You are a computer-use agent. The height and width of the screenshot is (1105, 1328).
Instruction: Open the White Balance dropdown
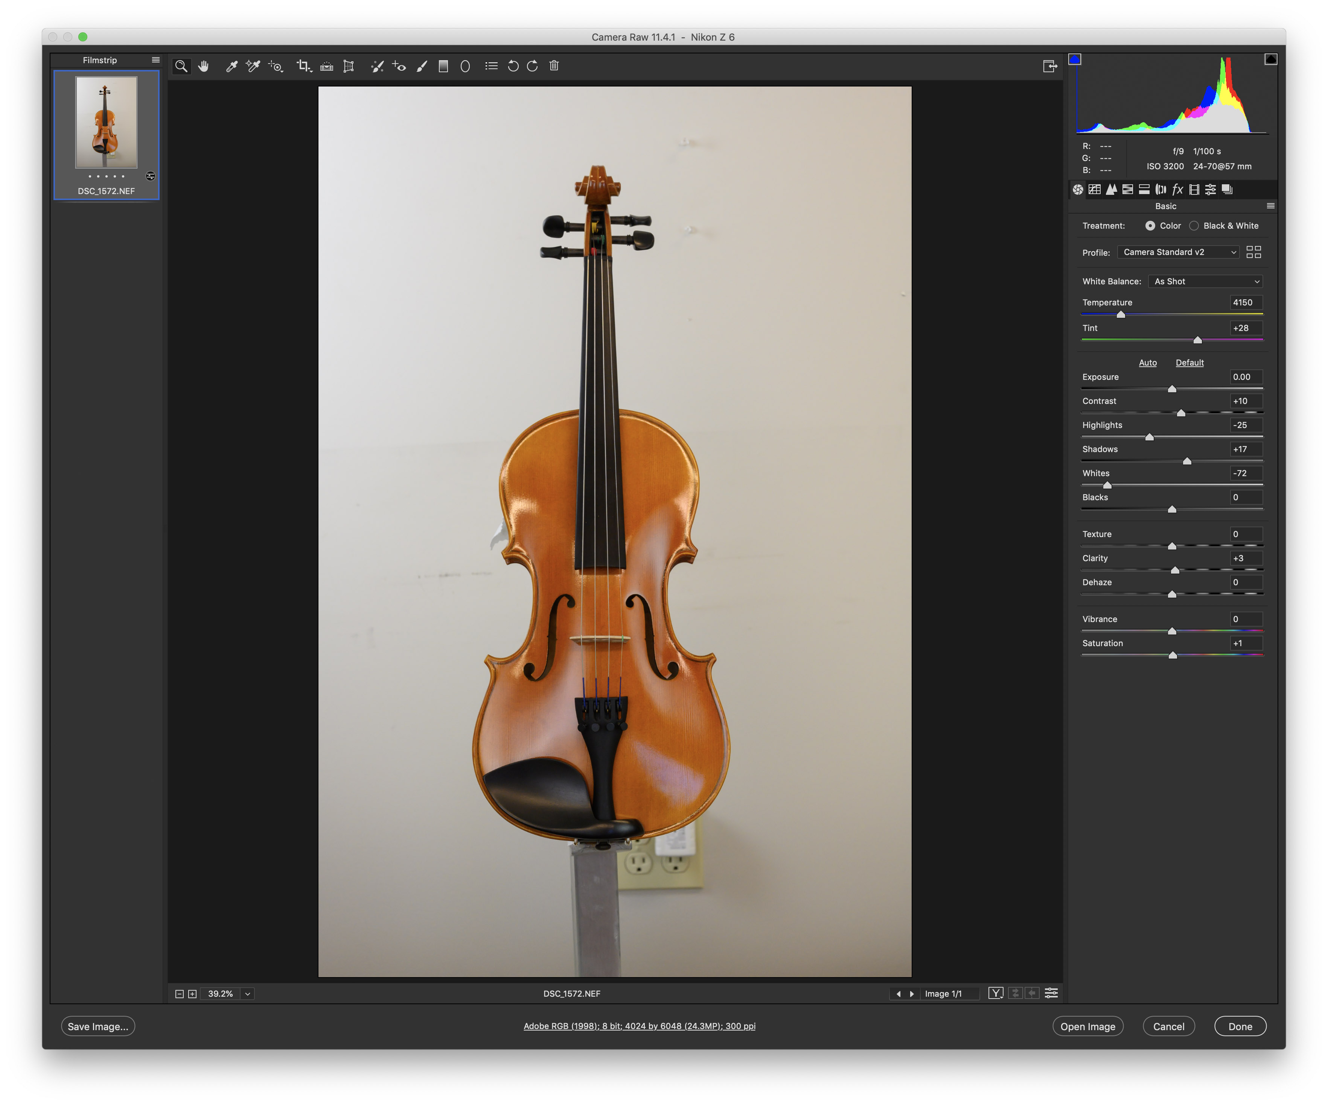click(x=1206, y=281)
